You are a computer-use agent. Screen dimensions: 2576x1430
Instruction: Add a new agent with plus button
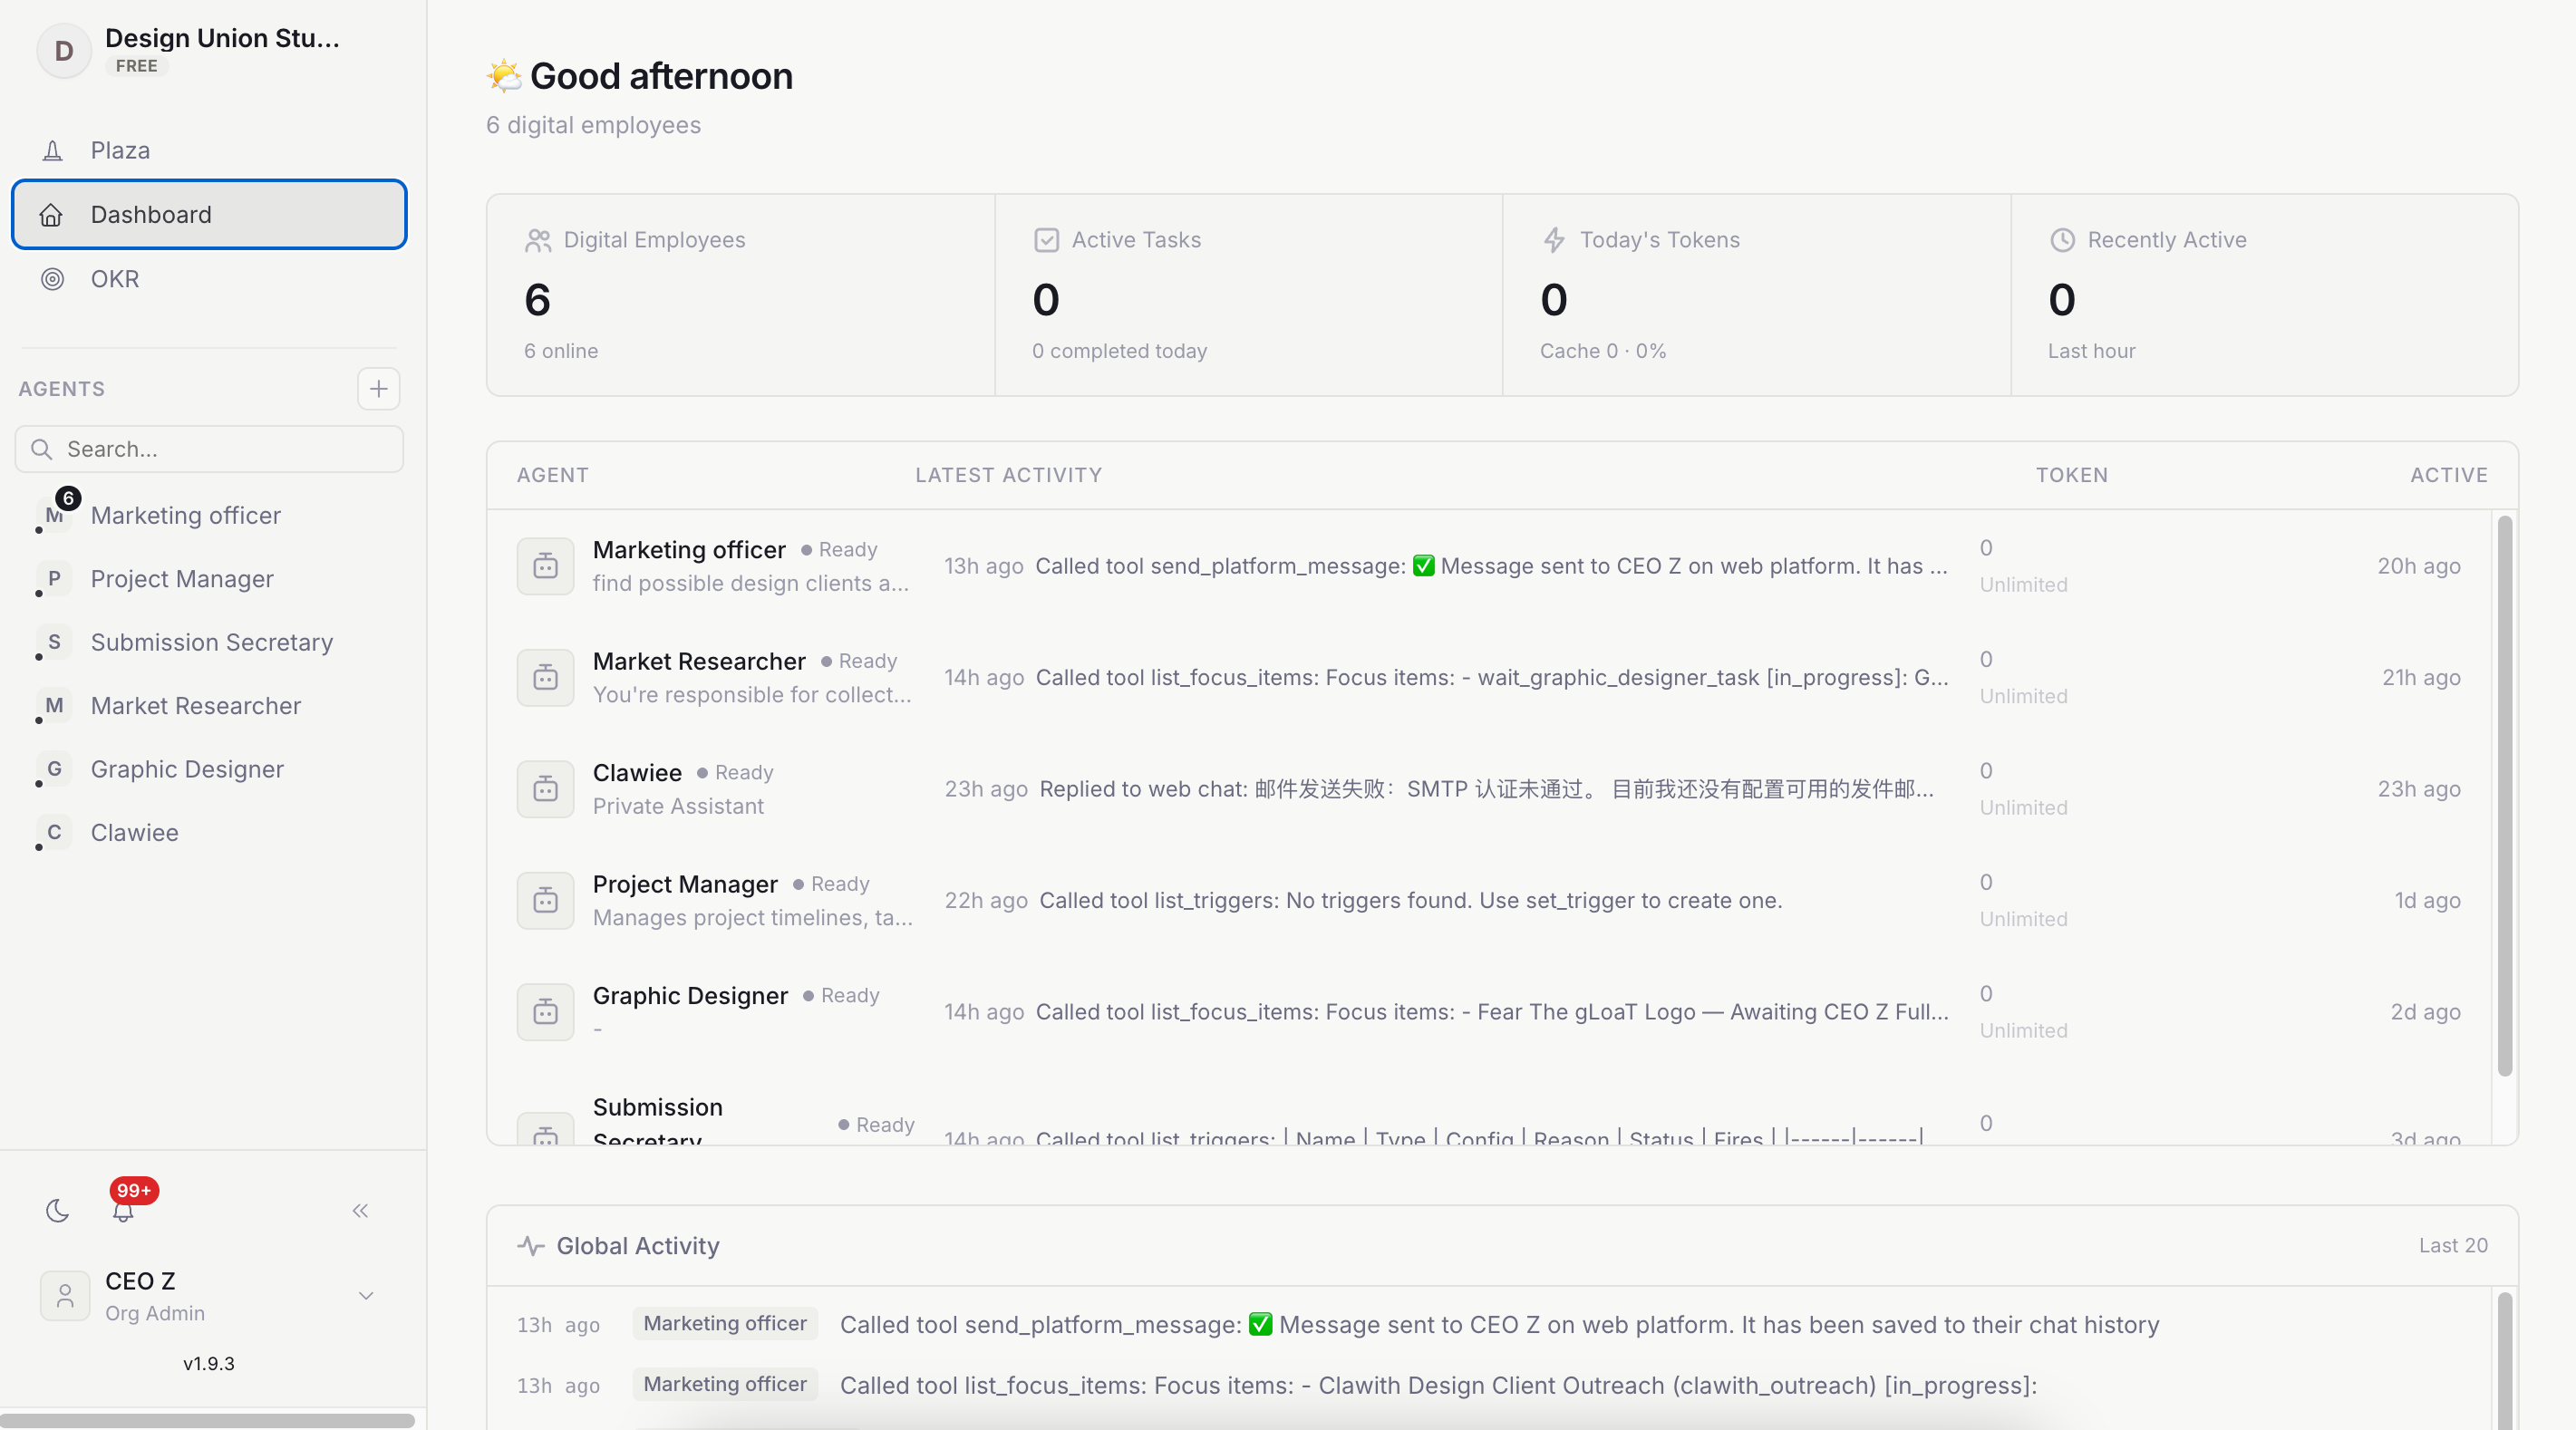pyautogui.click(x=378, y=389)
